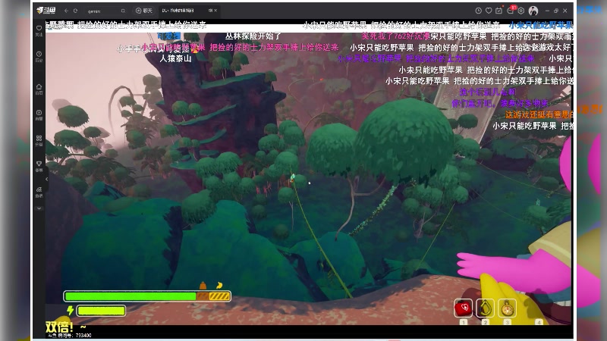Screen dimensions: 607x341
Task: Click the orange comment '这游戏还挺有意思'
Action: (539, 114)
